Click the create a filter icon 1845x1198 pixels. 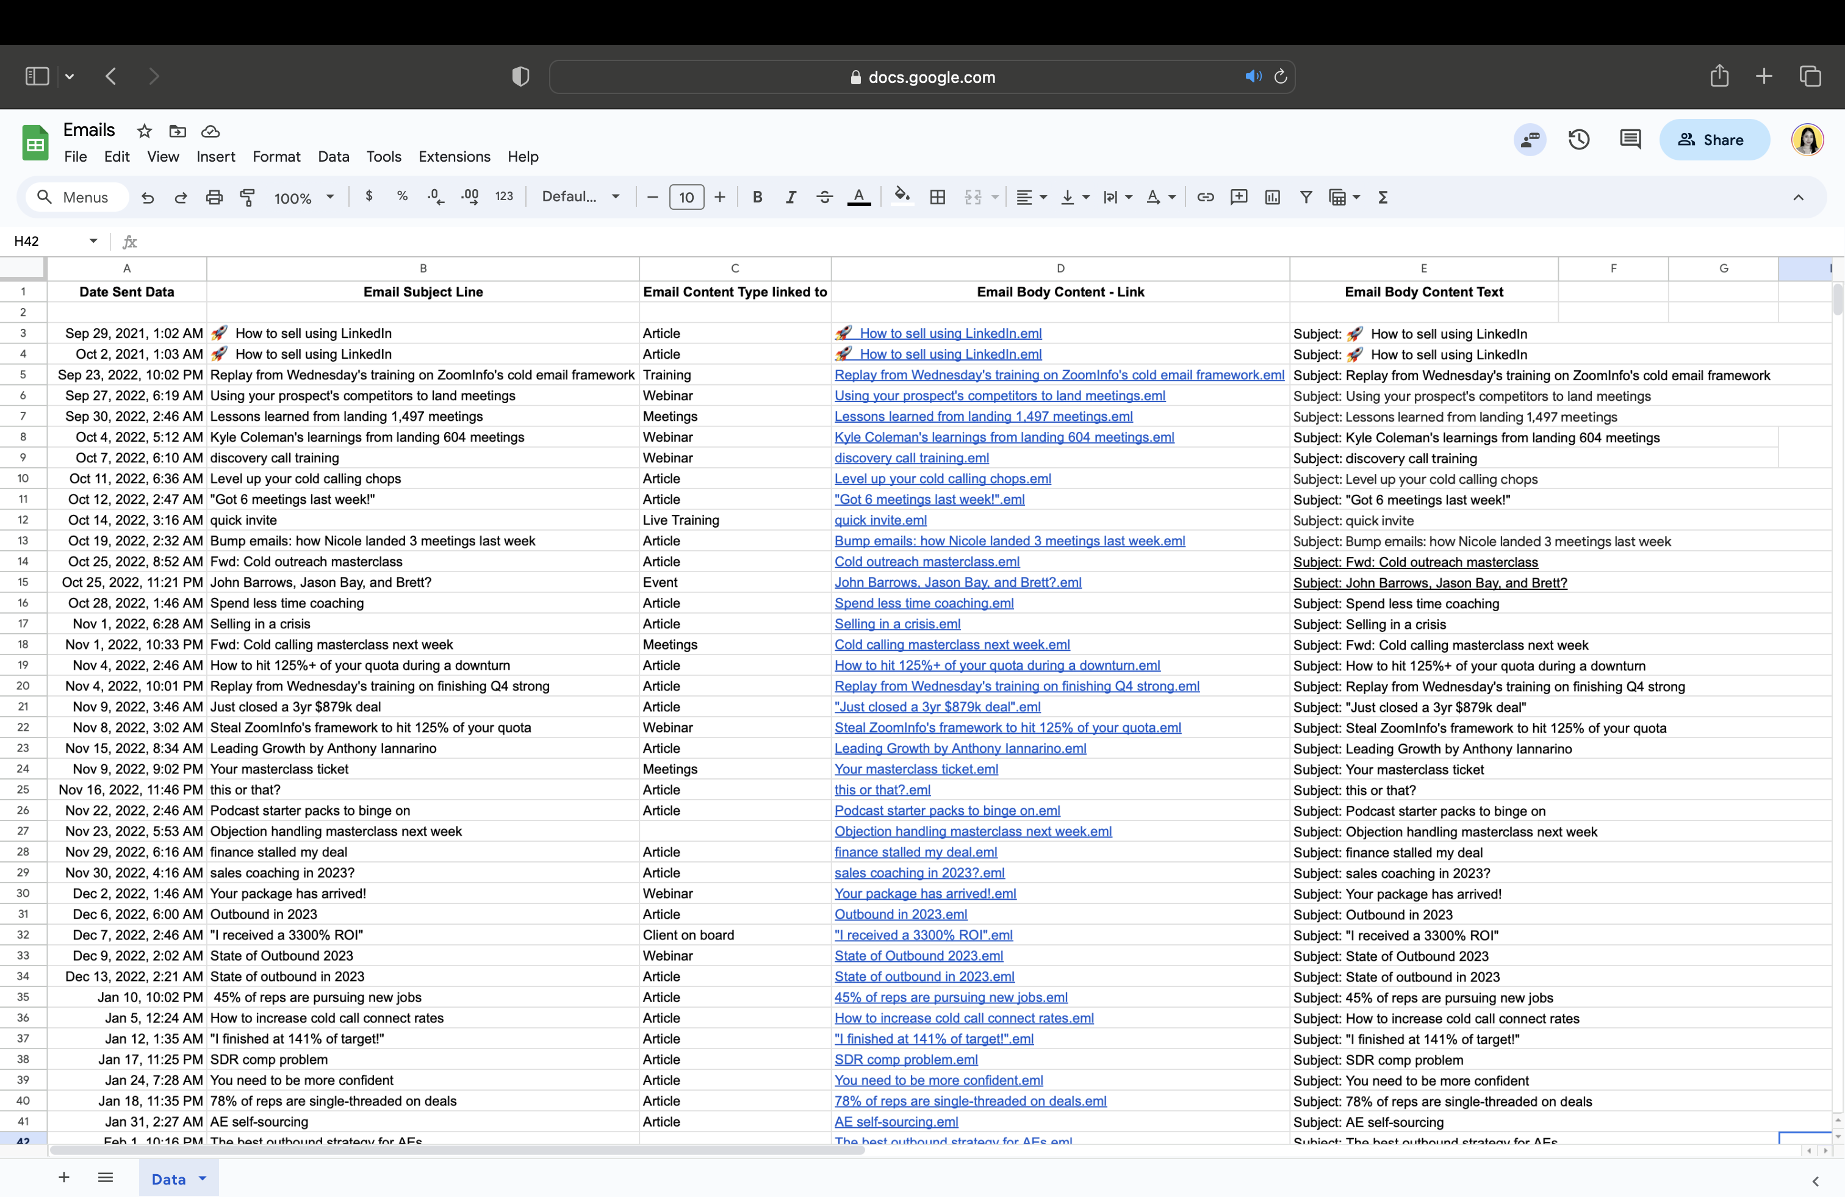point(1306,198)
